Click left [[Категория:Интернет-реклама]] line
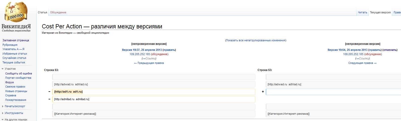 click(154, 114)
